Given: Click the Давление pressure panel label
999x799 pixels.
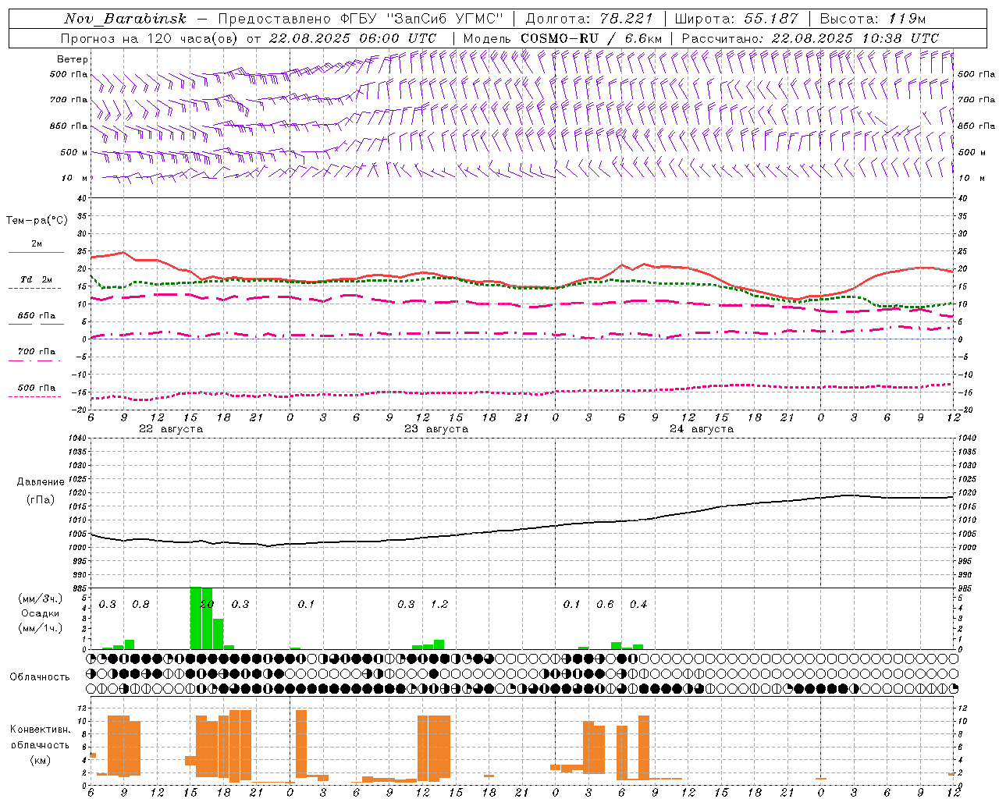Looking at the screenshot, I should pyautogui.click(x=41, y=482).
